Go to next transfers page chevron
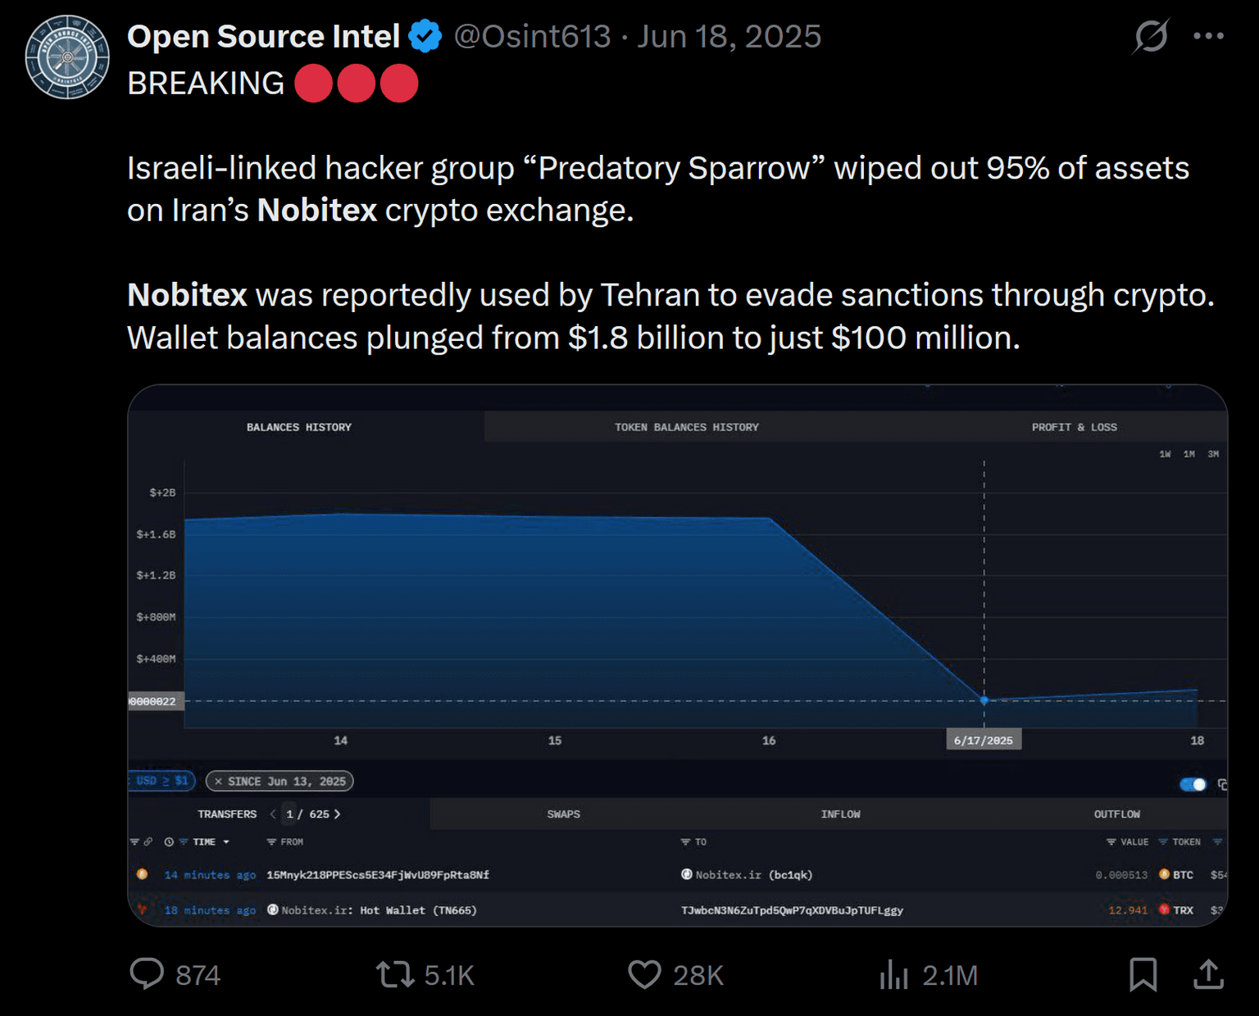This screenshot has height=1016, width=1259. [x=337, y=814]
